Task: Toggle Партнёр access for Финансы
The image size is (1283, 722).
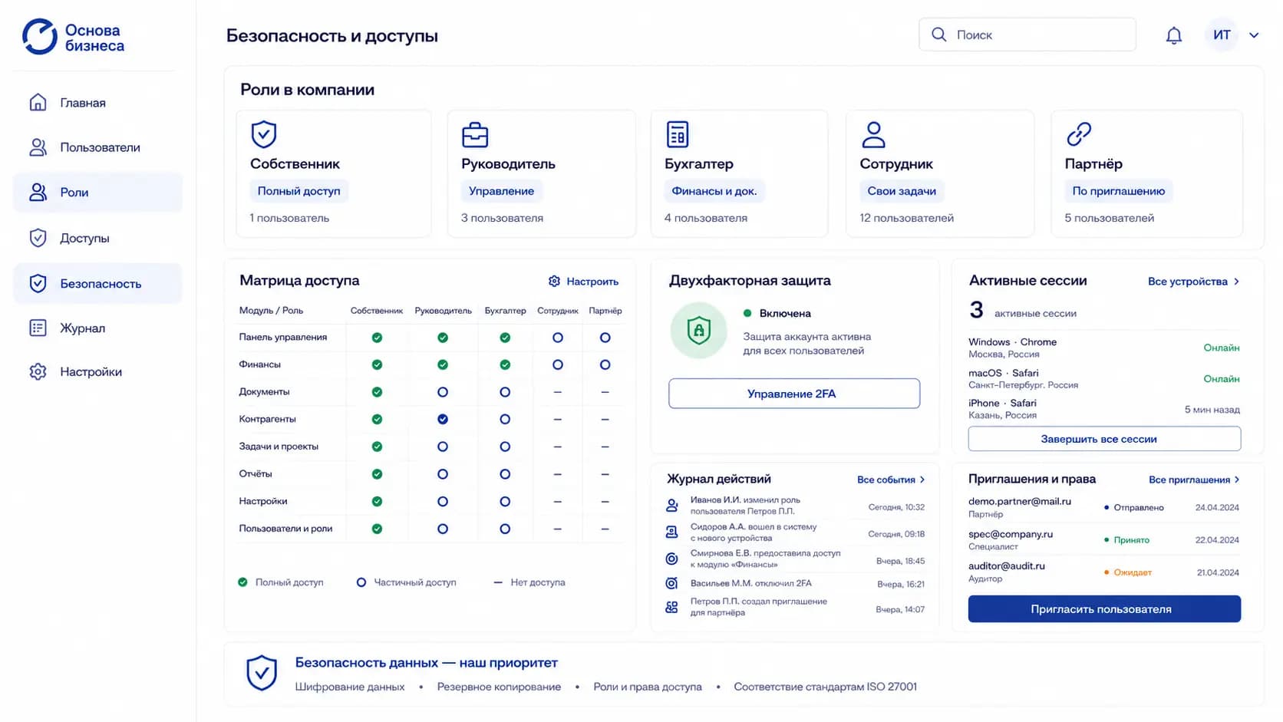Action: [605, 365]
